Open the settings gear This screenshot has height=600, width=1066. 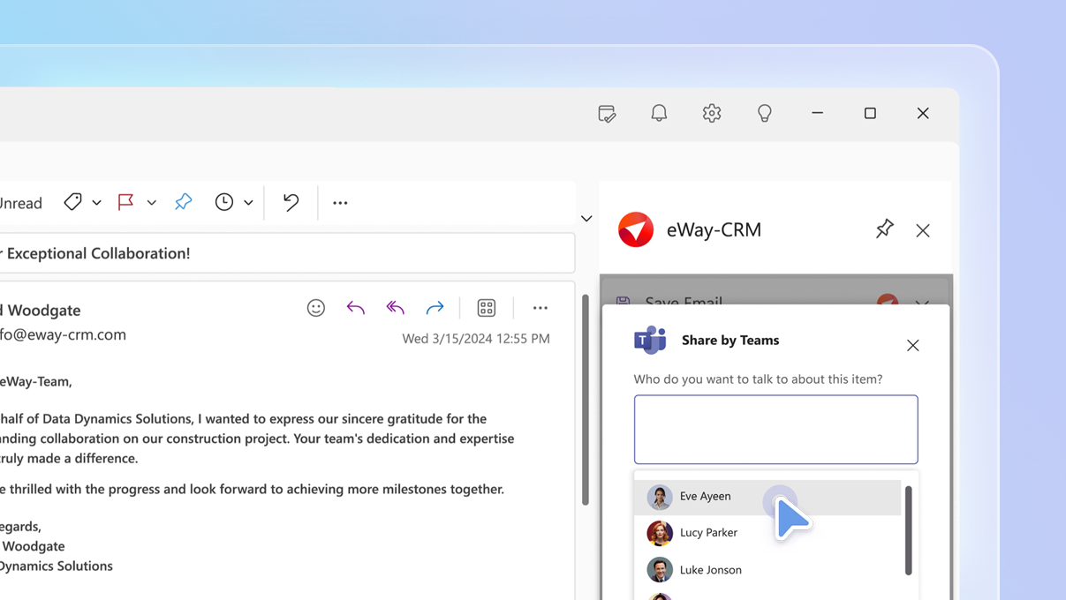click(712, 113)
